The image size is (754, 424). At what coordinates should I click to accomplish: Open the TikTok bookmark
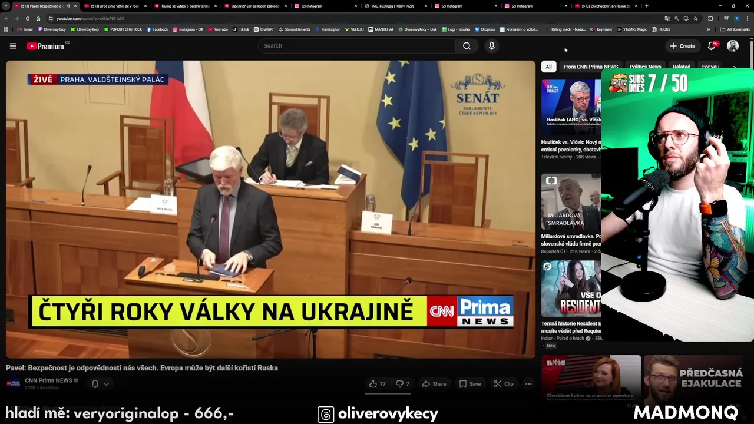pyautogui.click(x=241, y=29)
